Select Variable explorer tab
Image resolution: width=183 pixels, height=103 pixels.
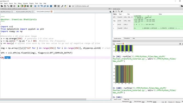[x=118, y=38]
